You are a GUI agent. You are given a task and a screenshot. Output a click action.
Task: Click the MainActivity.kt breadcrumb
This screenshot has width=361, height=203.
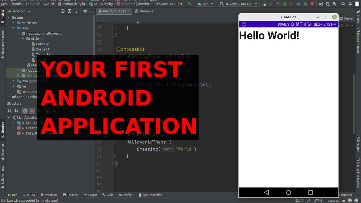(x=72, y=4)
